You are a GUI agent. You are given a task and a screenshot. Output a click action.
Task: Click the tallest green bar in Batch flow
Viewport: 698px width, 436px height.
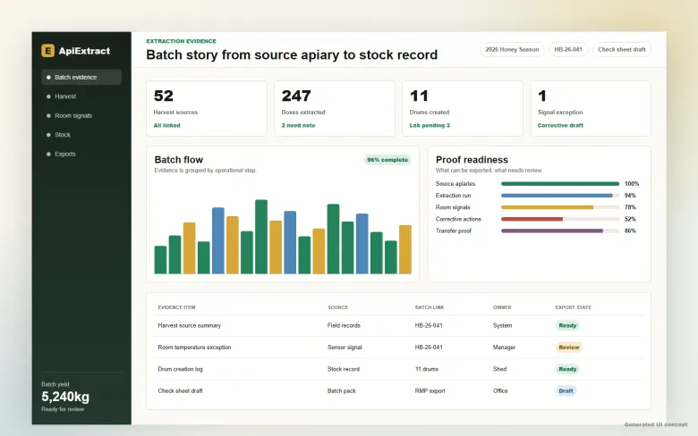[x=261, y=237]
